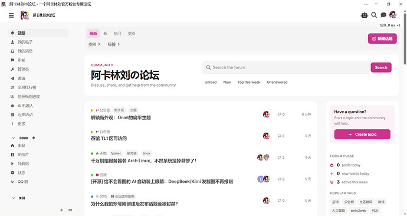Switch to the 最新 tab

click(x=93, y=34)
